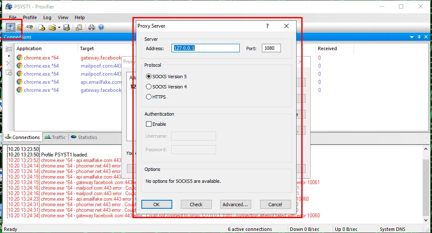Switch to the Traffic tab
Viewport: 432px width, 233px height.
tap(55, 137)
